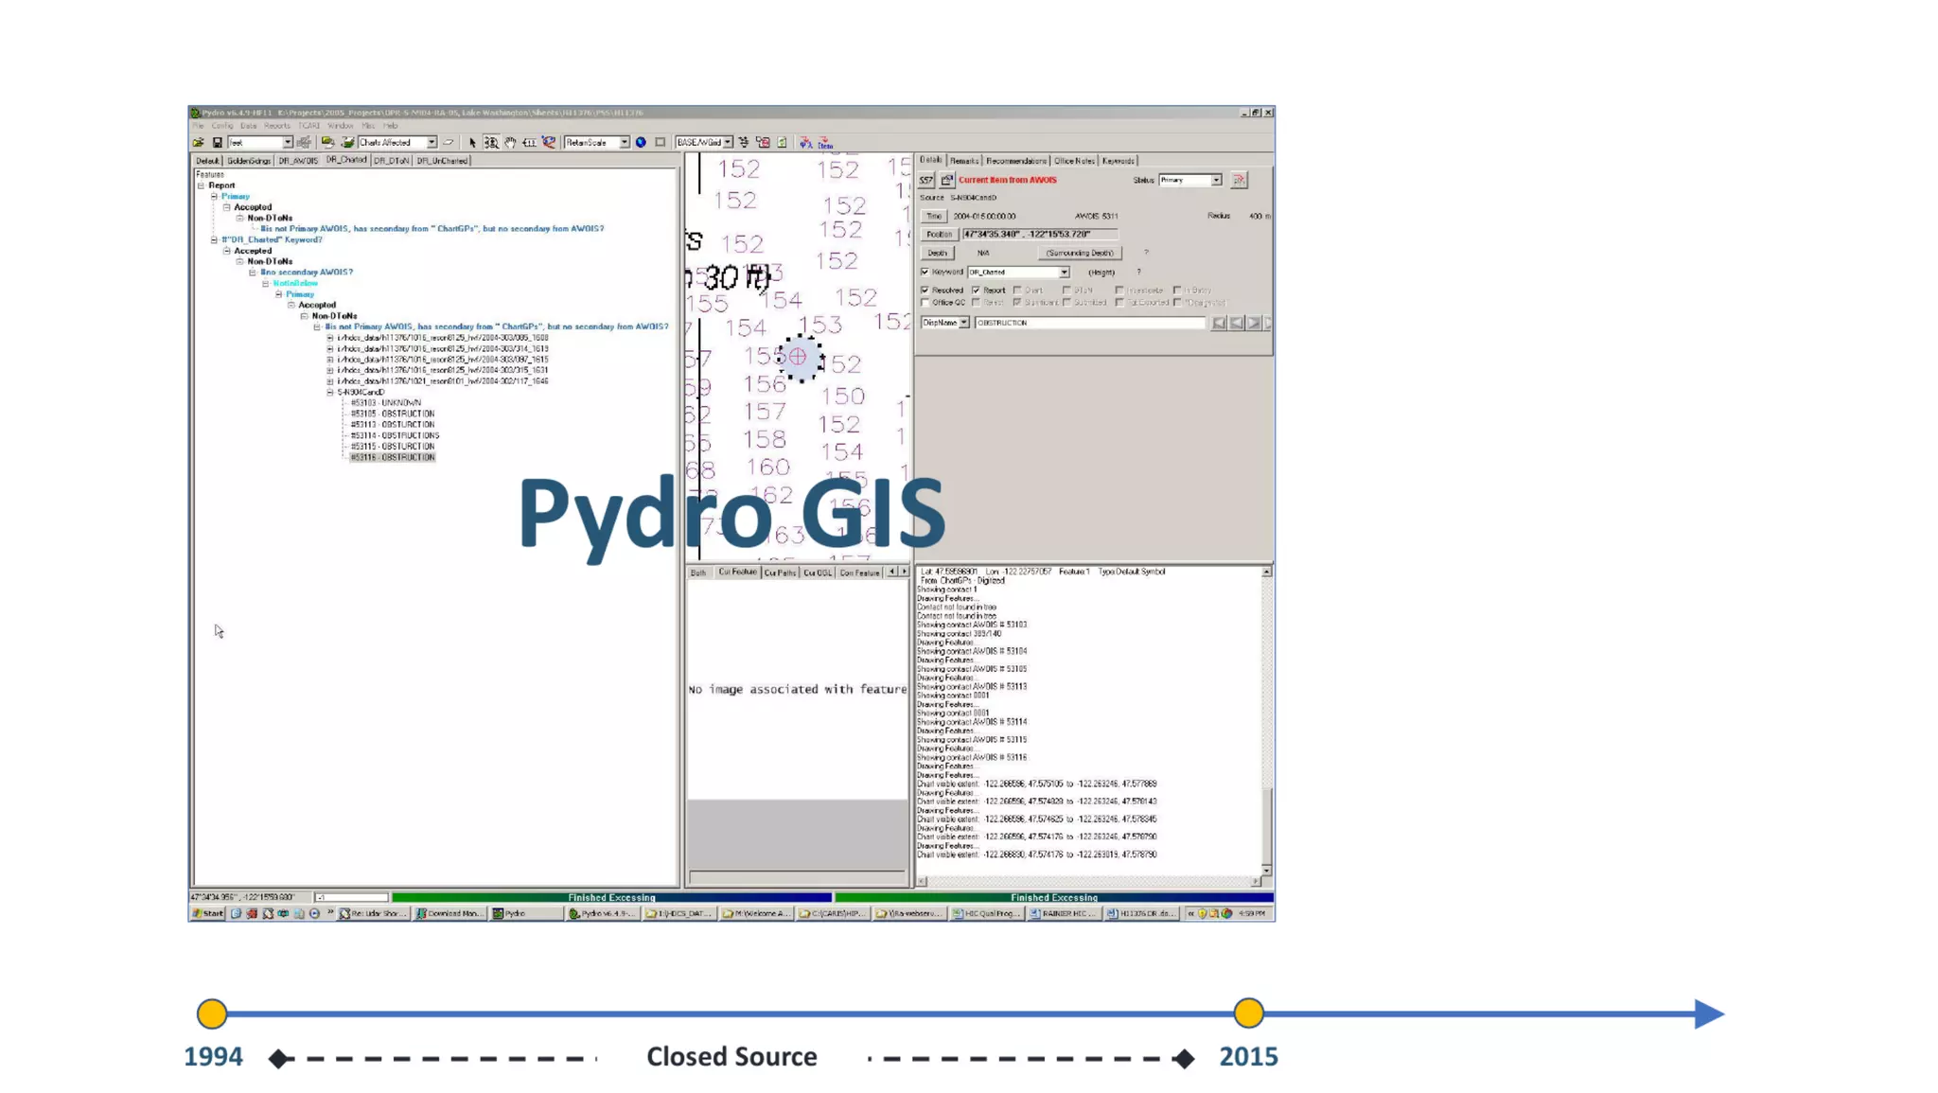Switch to the Remarks tab

(x=964, y=161)
